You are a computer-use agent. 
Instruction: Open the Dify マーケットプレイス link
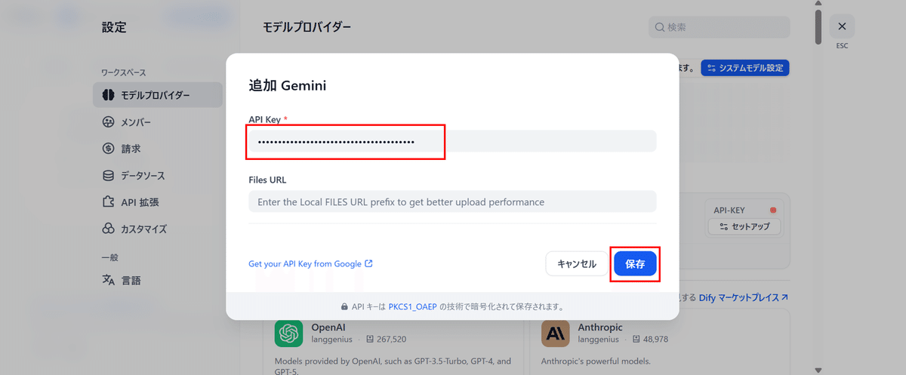(x=744, y=298)
